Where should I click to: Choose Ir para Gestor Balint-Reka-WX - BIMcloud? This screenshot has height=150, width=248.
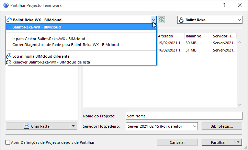click(x=81, y=39)
